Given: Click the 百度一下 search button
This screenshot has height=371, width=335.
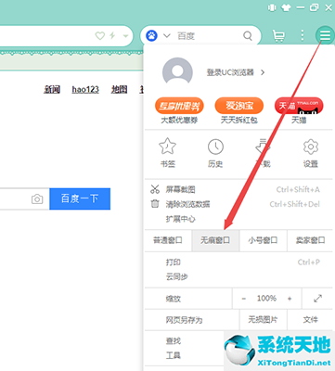Looking at the screenshot, I should [80, 198].
